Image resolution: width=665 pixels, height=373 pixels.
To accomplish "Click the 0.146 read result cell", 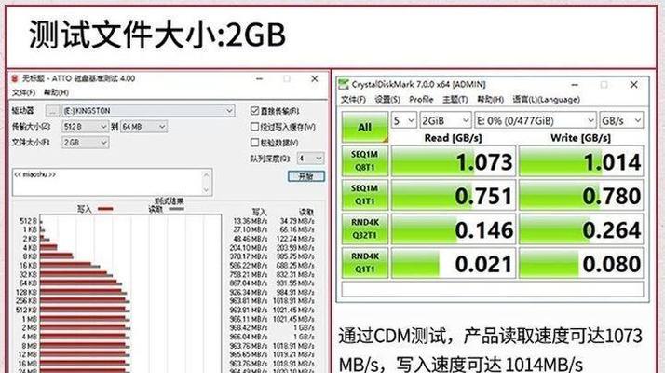I will click(454, 229).
